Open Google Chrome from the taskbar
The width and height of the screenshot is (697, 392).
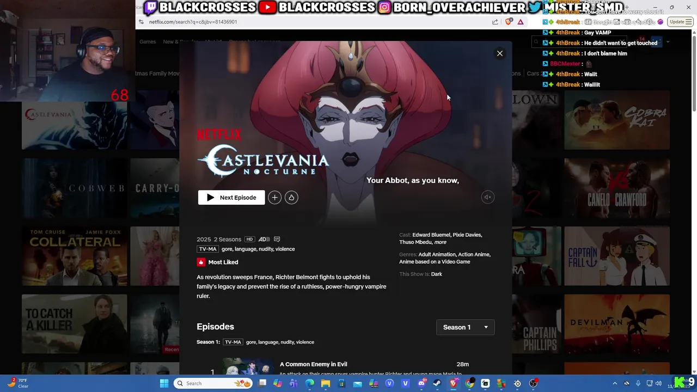469,383
